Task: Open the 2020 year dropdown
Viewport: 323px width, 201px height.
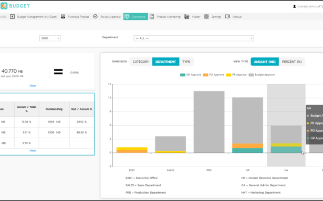Action: pos(50,38)
